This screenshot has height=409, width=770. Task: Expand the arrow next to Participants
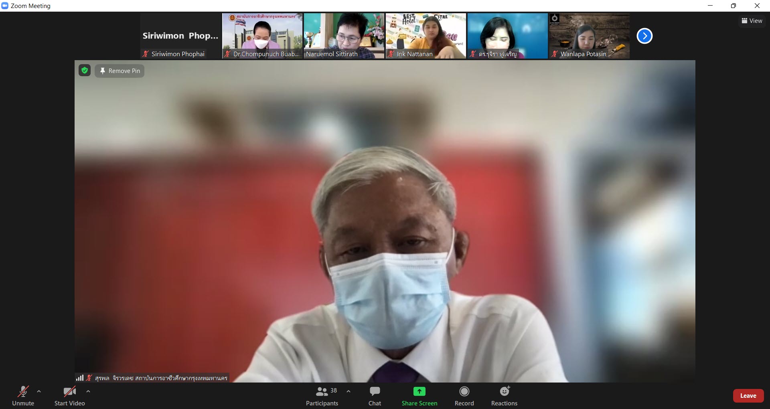349,391
